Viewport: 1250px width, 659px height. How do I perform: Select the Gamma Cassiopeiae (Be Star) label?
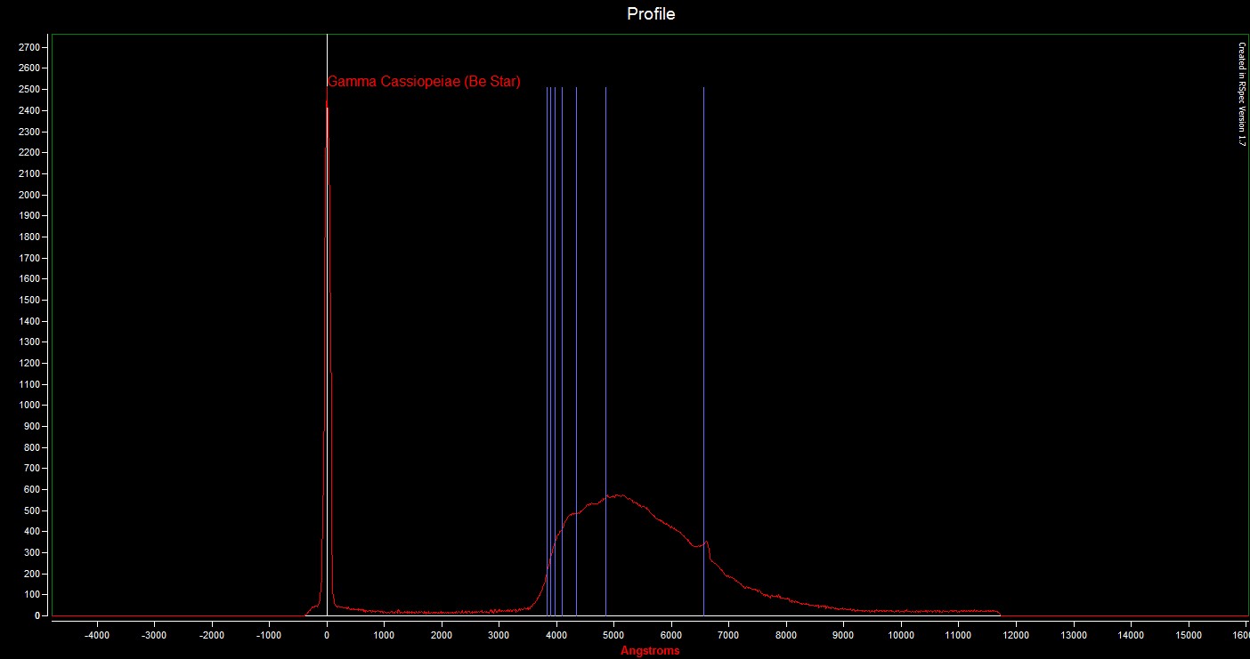424,82
